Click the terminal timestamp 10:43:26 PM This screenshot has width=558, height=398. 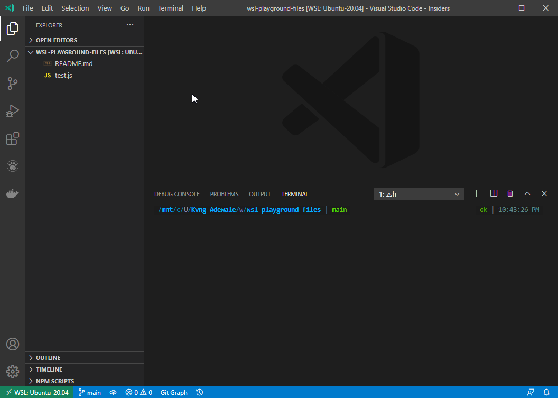click(x=518, y=210)
